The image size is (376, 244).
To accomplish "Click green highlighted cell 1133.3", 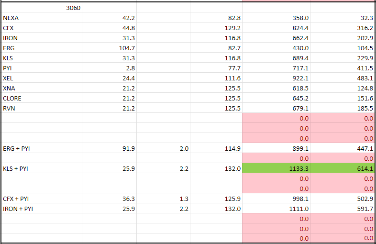I will (x=276, y=169).
